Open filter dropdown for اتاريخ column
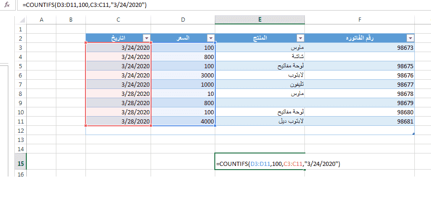 click(x=147, y=38)
